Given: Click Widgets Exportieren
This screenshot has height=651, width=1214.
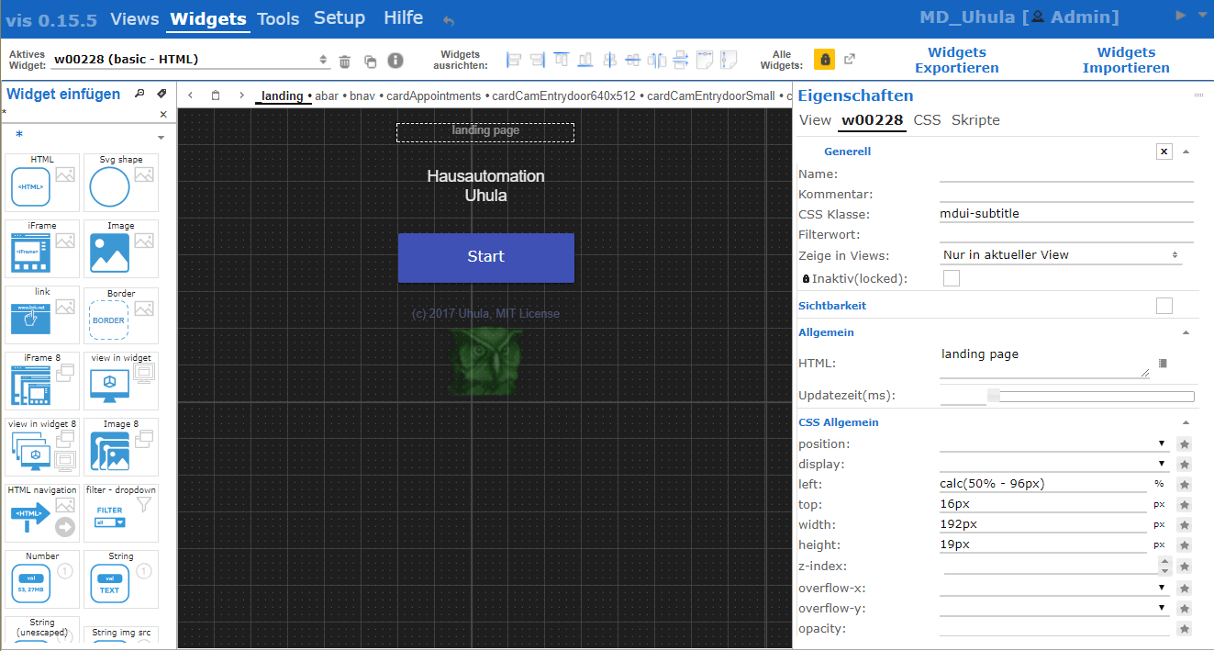Looking at the screenshot, I should tap(956, 61).
